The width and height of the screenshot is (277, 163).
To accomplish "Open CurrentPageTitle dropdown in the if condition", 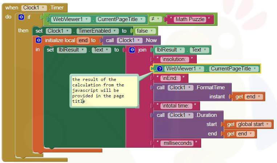I will click(x=121, y=19).
